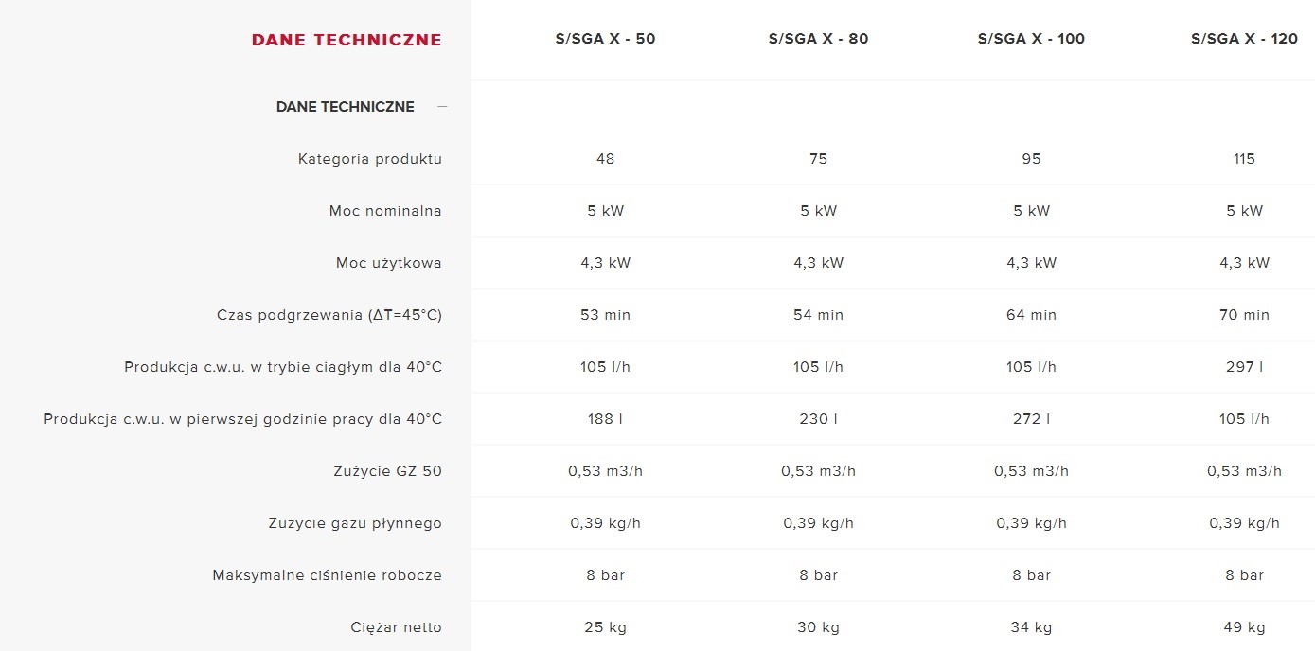
Task: Click the 53 min heating time value
Action: pos(606,315)
